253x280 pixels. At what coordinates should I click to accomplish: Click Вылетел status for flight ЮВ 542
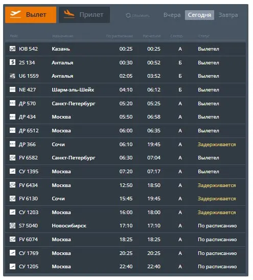(209, 49)
